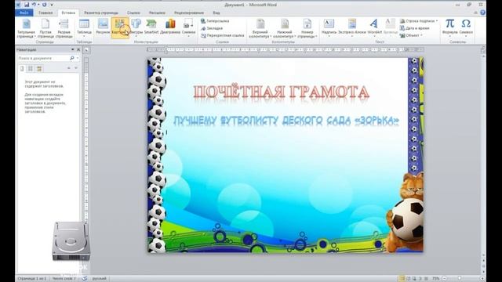
Task: Open Navigation pane options arrow
Action: pos(72,49)
